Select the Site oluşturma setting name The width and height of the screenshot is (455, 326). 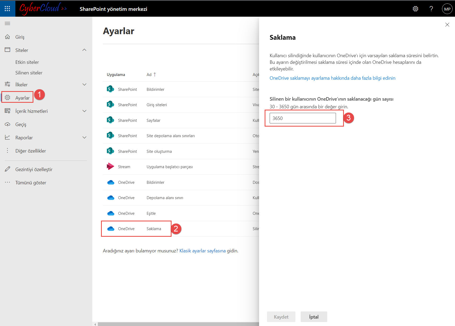[x=159, y=151]
